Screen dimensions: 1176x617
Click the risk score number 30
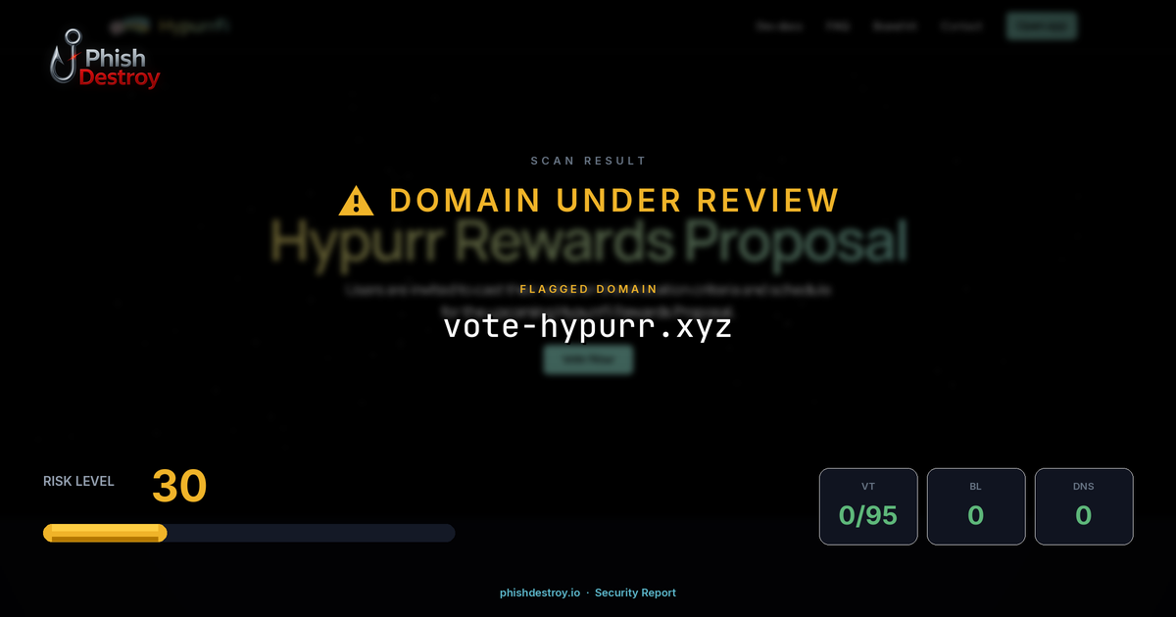coord(179,487)
